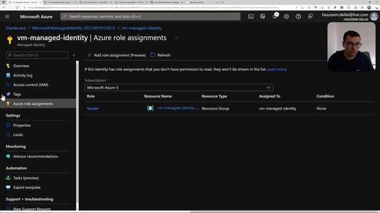
Task: Open Tasks (preview) under Automation
Action: [26, 178]
